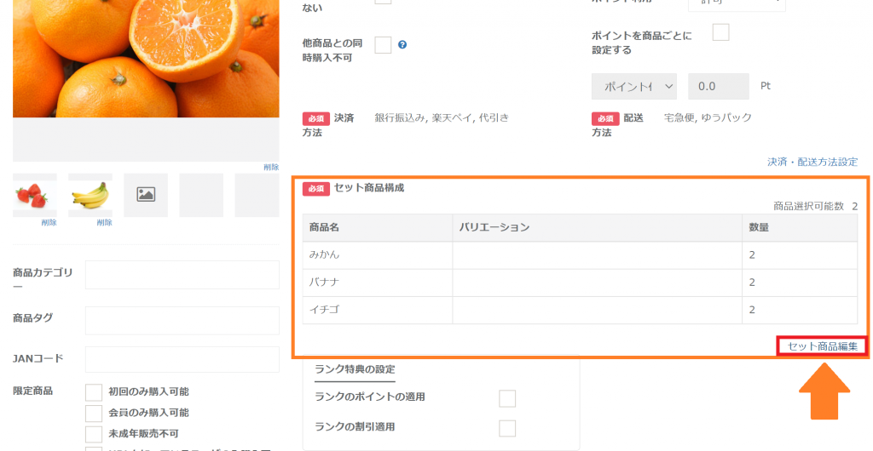Open the ランク特典の設定 tab
This screenshot has width=873, height=451.
[355, 369]
